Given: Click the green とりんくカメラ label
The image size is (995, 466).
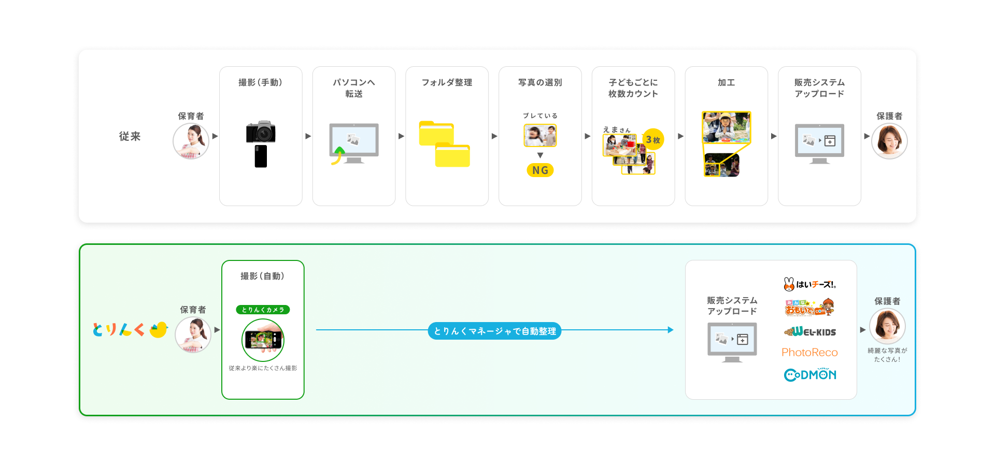Looking at the screenshot, I should [263, 310].
